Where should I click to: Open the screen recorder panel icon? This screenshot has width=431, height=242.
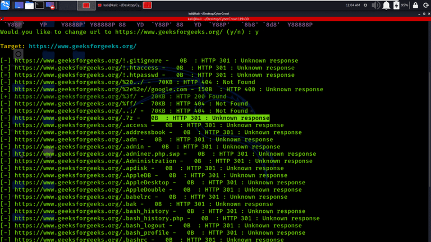(x=51, y=5)
